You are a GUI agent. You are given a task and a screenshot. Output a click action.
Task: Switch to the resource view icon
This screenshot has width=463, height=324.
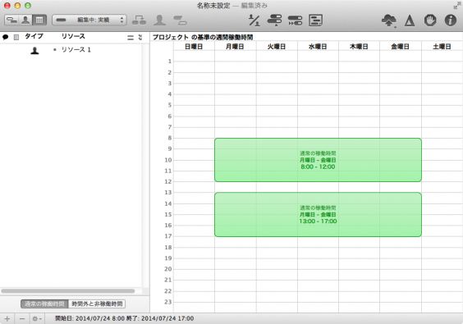[x=25, y=20]
